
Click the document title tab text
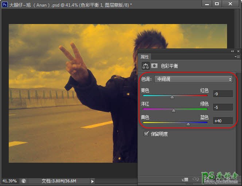(69, 4)
